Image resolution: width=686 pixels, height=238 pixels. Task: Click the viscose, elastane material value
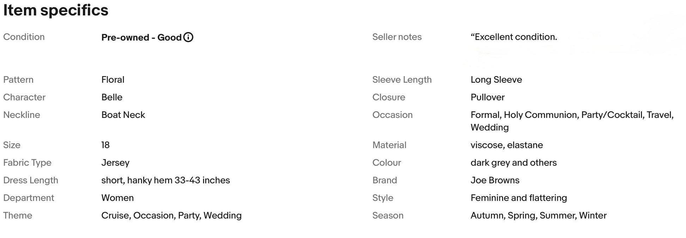point(507,145)
